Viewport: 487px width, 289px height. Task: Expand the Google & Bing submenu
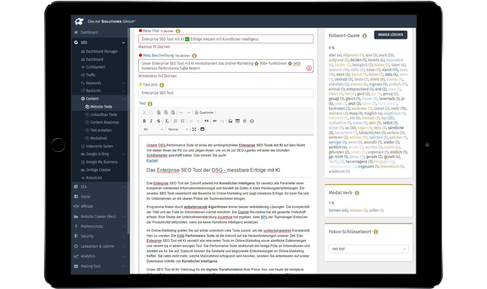tap(123, 154)
